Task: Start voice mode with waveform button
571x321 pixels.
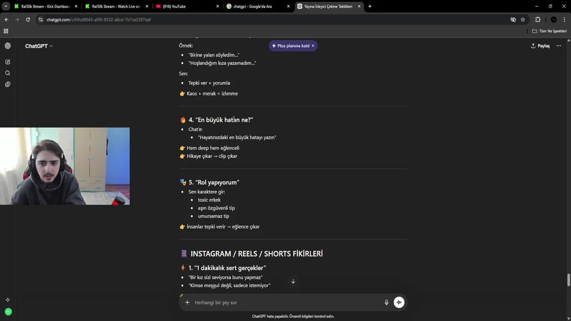Action: coord(399,302)
